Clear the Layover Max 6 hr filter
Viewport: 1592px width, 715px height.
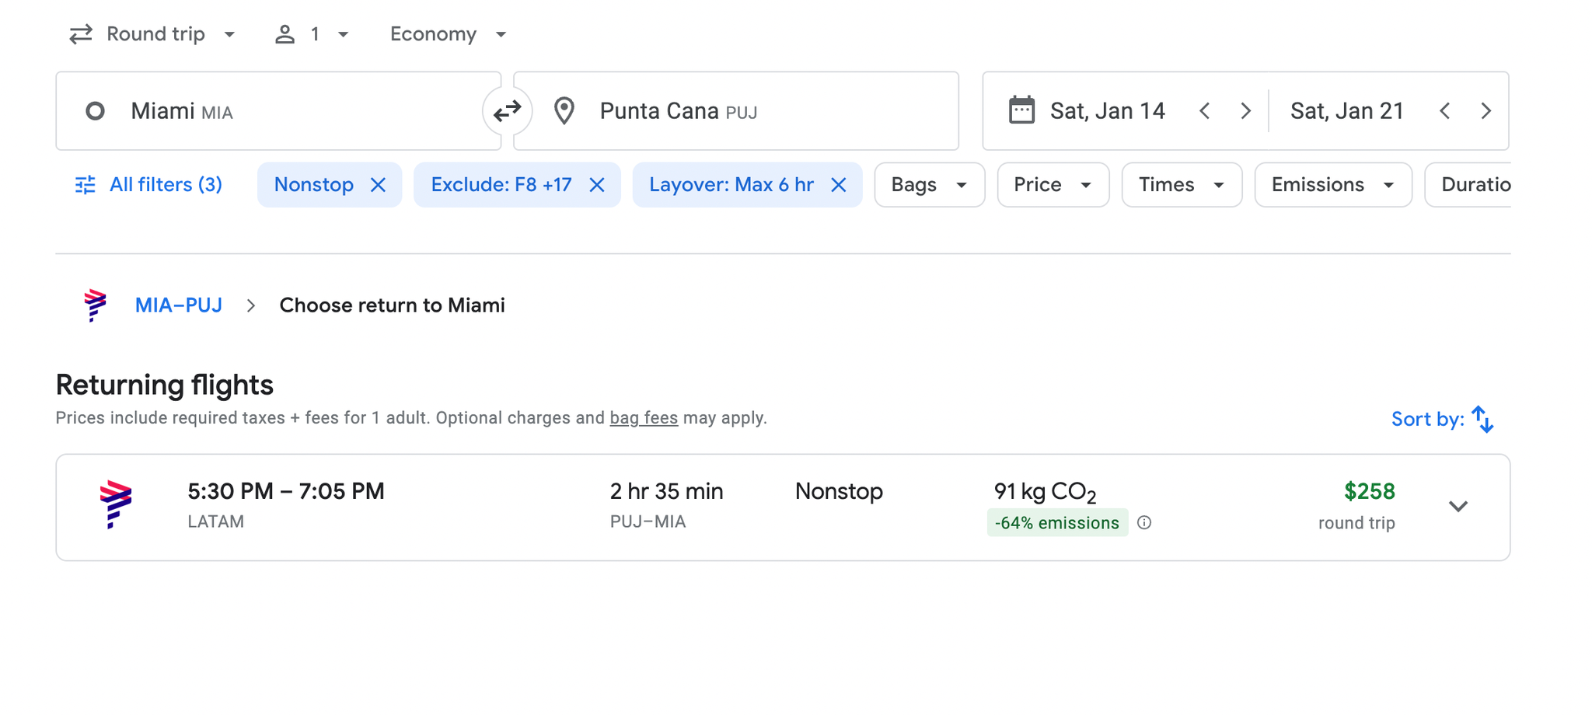coord(838,185)
